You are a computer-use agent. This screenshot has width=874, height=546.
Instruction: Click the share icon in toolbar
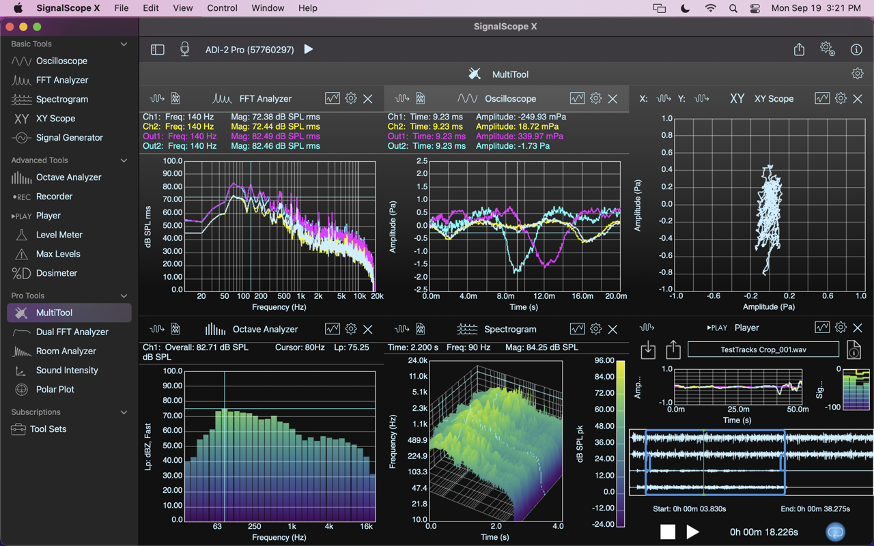tap(799, 49)
